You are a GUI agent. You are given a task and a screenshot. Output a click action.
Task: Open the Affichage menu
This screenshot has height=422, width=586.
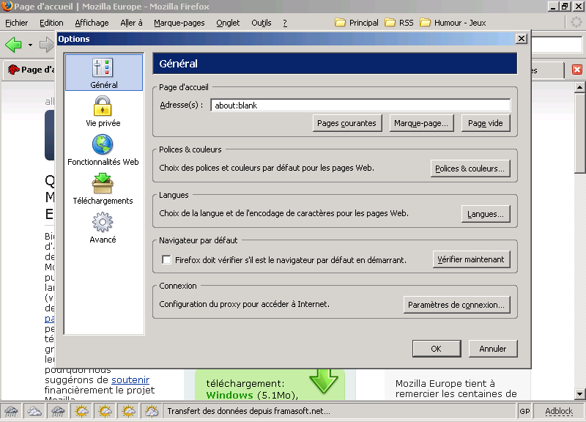92,23
